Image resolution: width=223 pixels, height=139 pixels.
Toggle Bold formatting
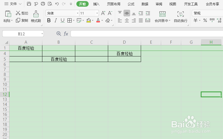[x=49, y=21]
